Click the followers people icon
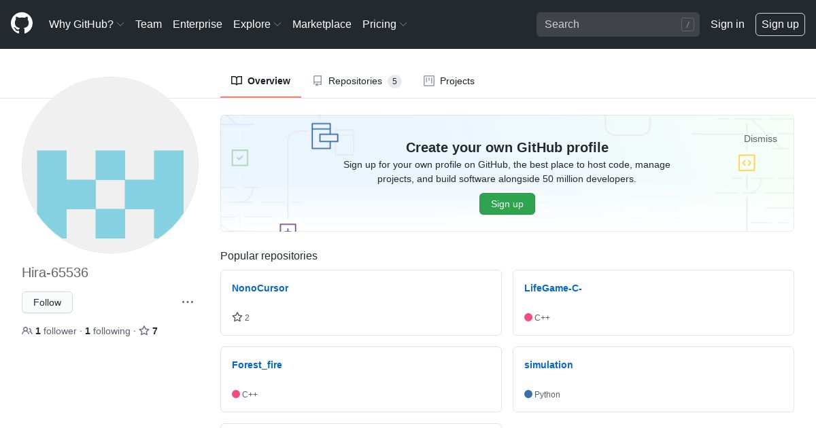Viewport: 816px width, 428px height. click(27, 331)
